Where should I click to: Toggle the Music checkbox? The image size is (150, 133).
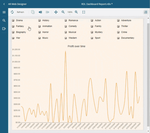(40, 38)
